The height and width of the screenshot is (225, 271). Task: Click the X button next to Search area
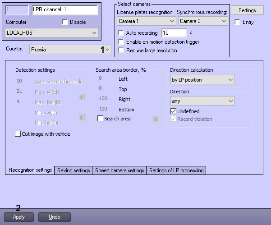pos(156,119)
